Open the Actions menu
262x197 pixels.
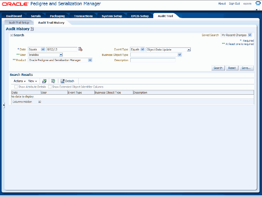coord(20,81)
